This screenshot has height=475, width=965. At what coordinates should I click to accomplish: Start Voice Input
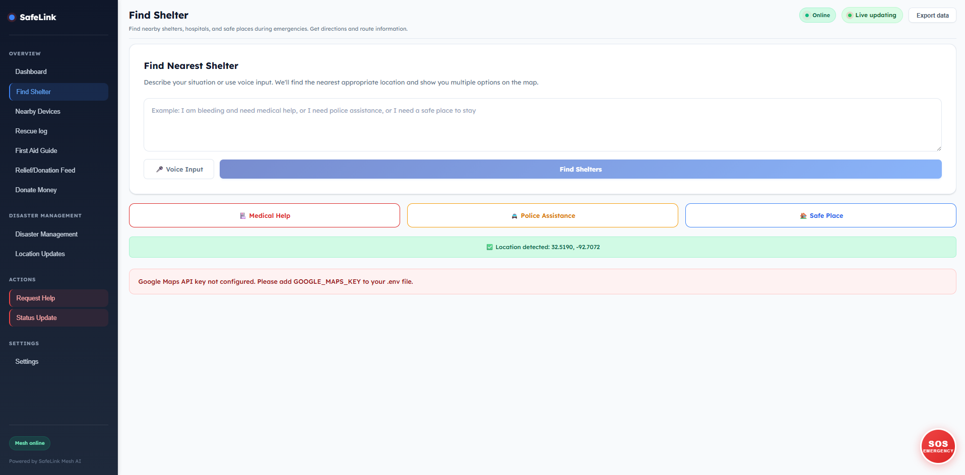tap(179, 169)
